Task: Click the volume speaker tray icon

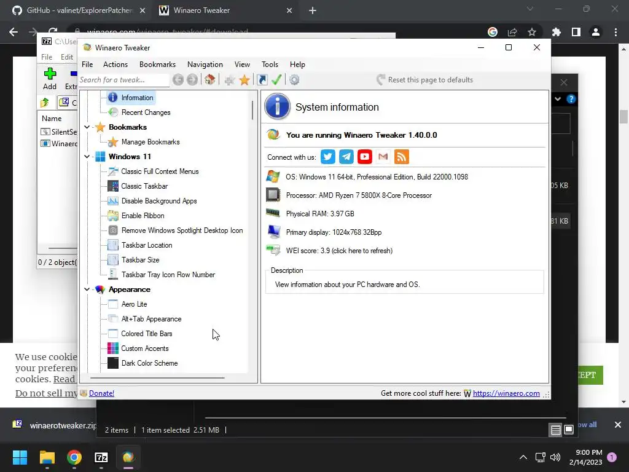Action: 555,457
